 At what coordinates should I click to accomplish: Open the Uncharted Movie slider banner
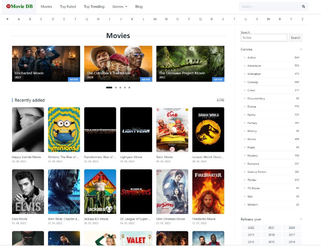click(46, 64)
